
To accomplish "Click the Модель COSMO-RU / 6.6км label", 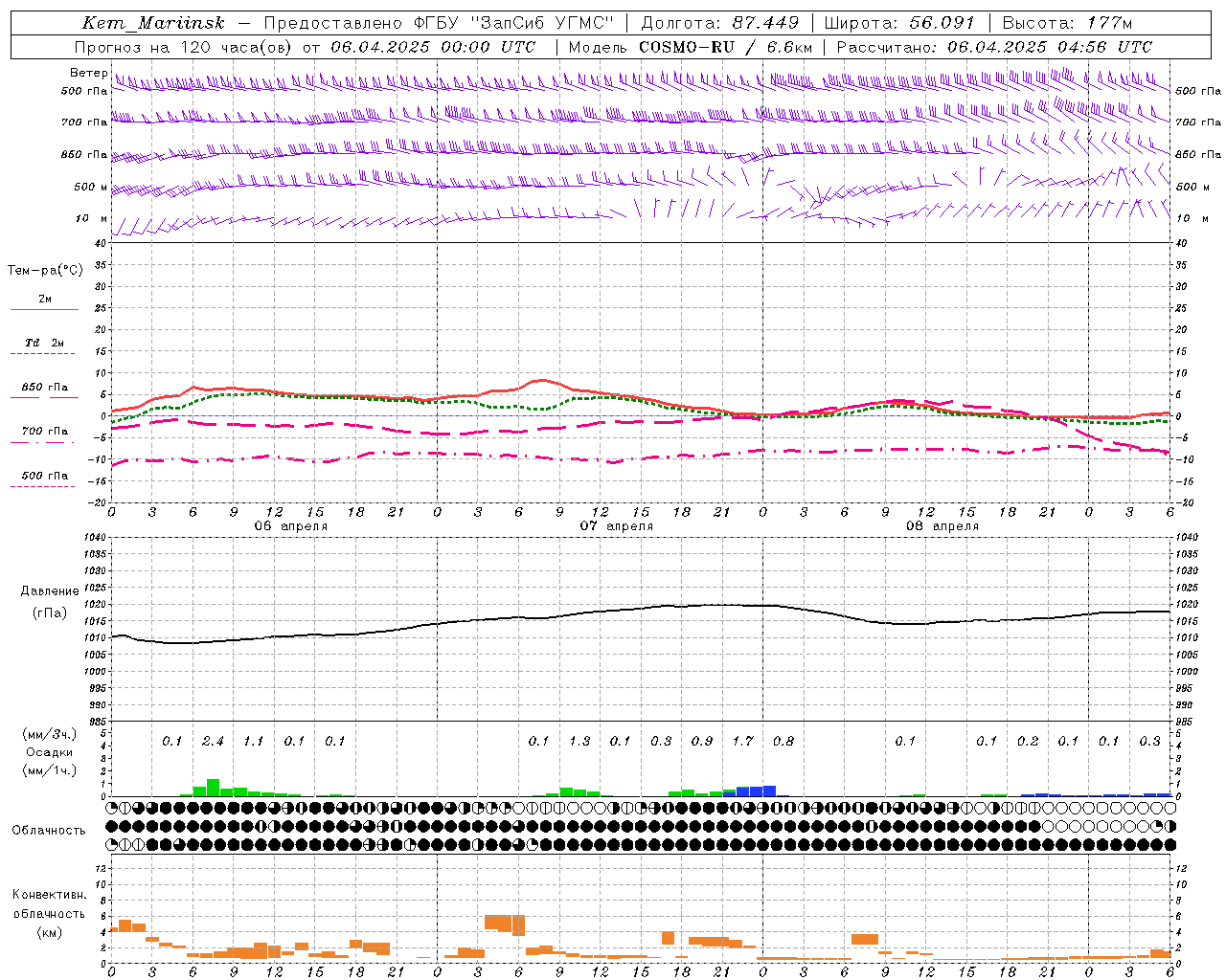I will click(x=691, y=47).
